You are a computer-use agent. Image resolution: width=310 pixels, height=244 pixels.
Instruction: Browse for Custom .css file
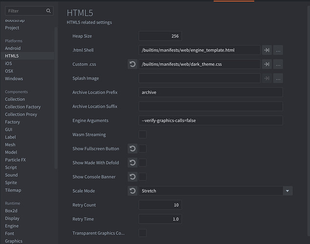click(278, 64)
